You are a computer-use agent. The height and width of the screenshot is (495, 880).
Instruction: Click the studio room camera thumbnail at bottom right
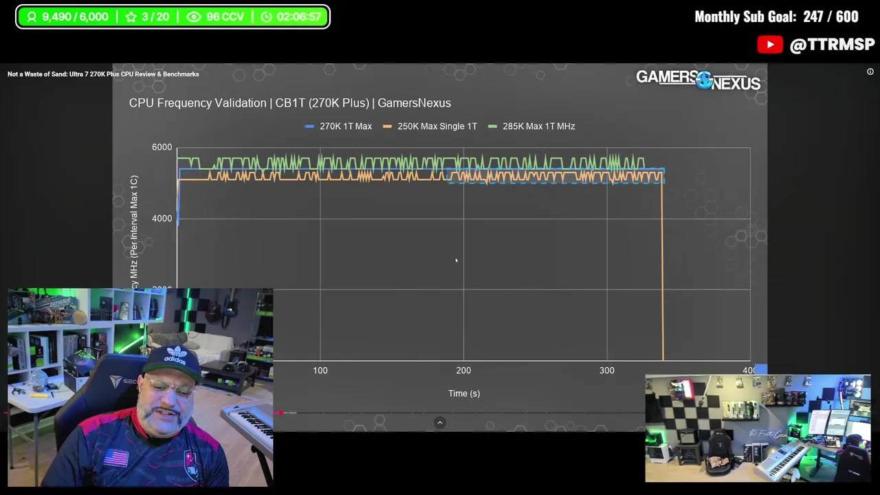[x=758, y=428]
